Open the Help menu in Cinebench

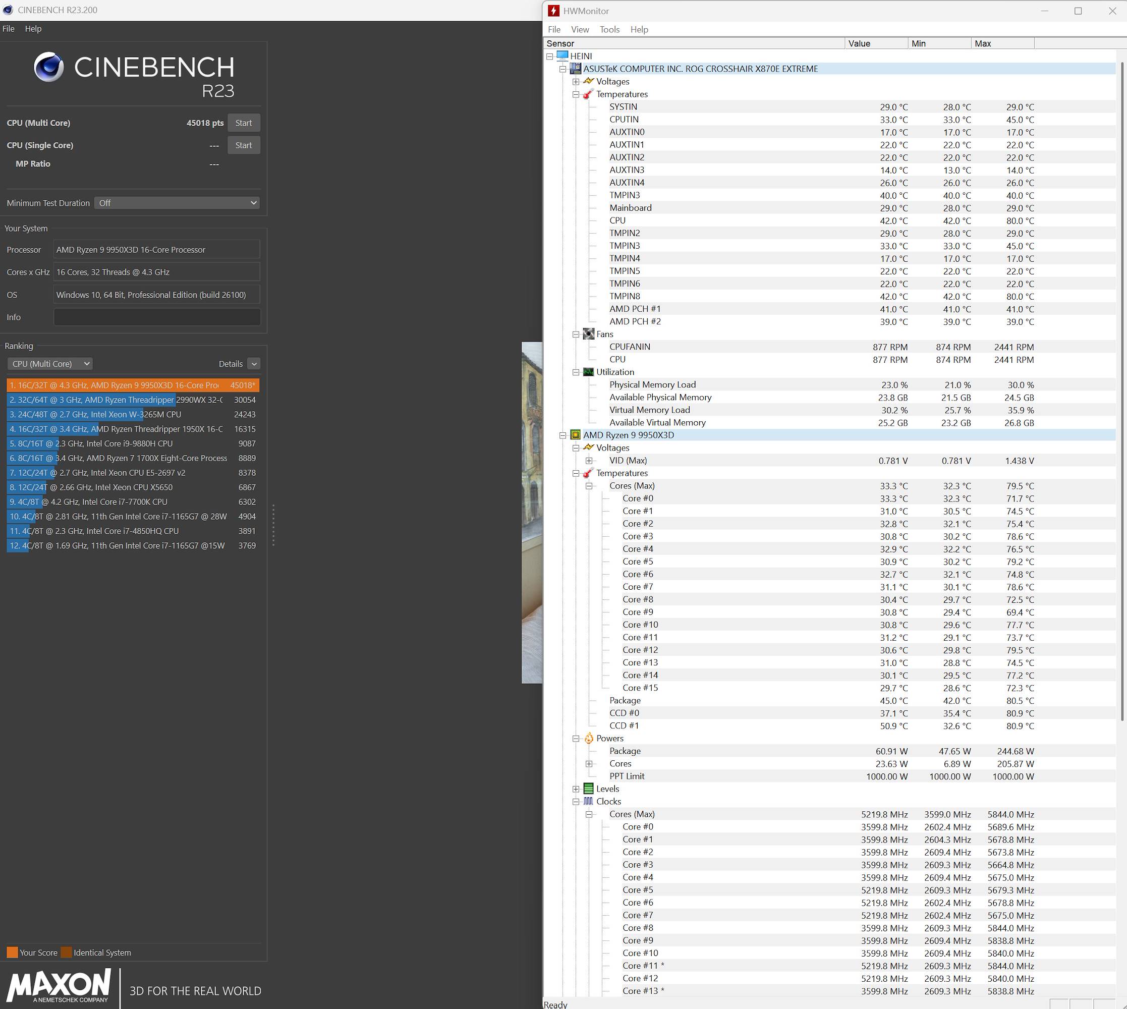[33, 29]
